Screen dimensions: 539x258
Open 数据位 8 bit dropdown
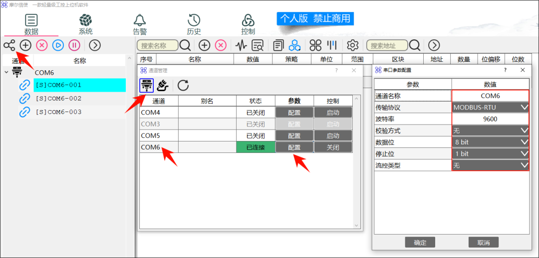pyautogui.click(x=491, y=142)
